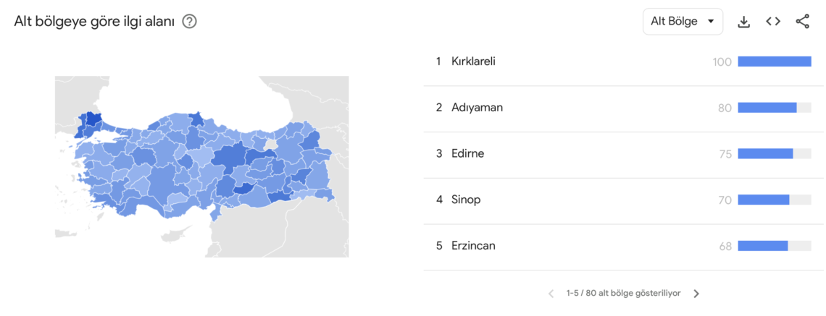Click the dropdown arrow next to Alt Bölge

(x=711, y=22)
